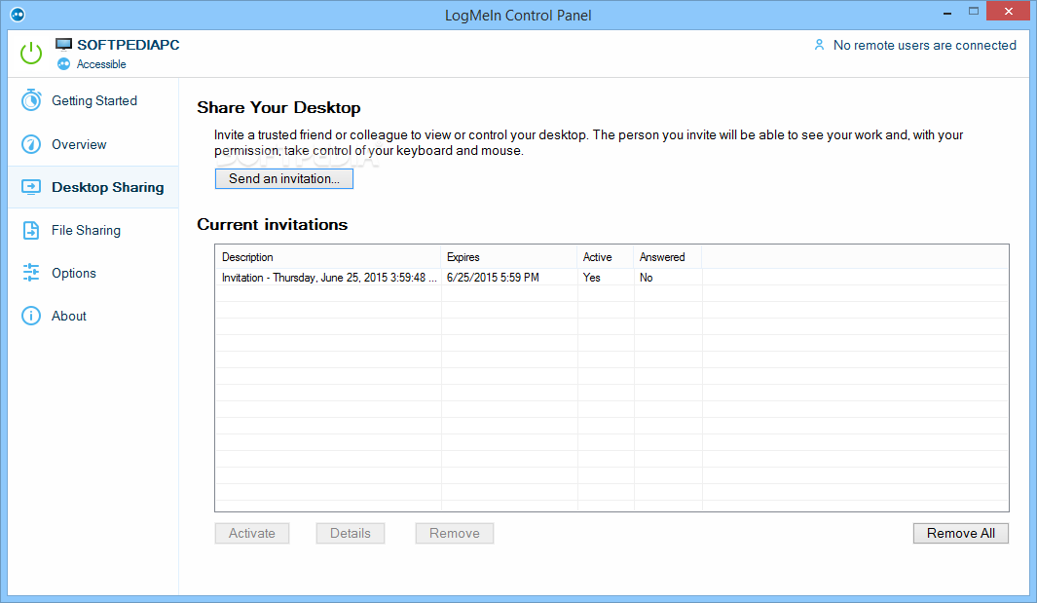The image size is (1037, 603).
Task: Open the Getting Started section
Action: pyautogui.click(x=93, y=100)
